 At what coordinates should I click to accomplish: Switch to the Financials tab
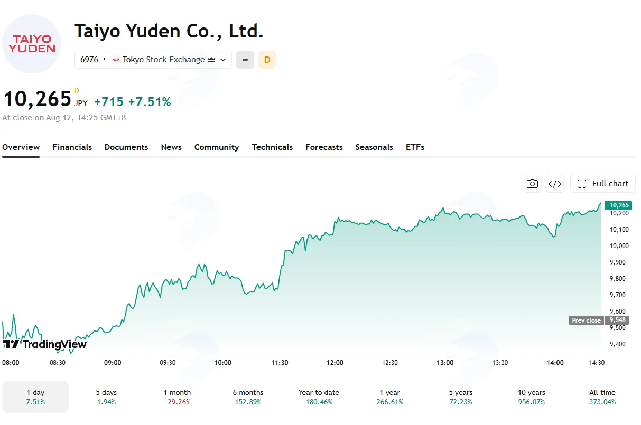[72, 147]
